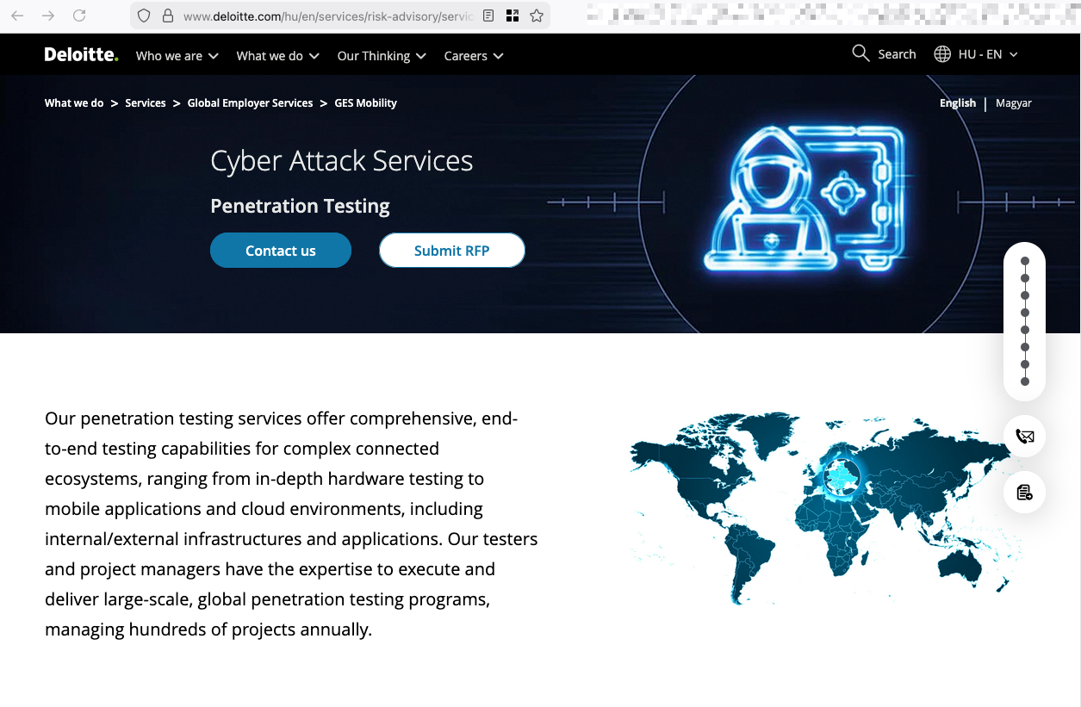The image size is (1081, 707).
Task: Click the Contact us button
Action: [281, 251]
